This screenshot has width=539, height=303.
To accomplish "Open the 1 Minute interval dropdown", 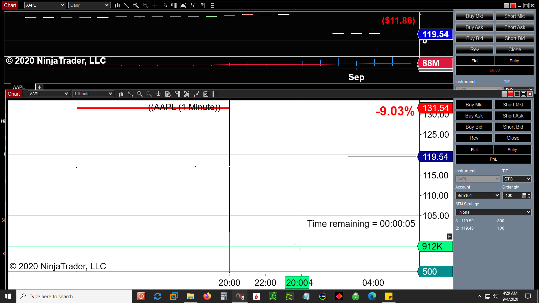I will click(93, 94).
